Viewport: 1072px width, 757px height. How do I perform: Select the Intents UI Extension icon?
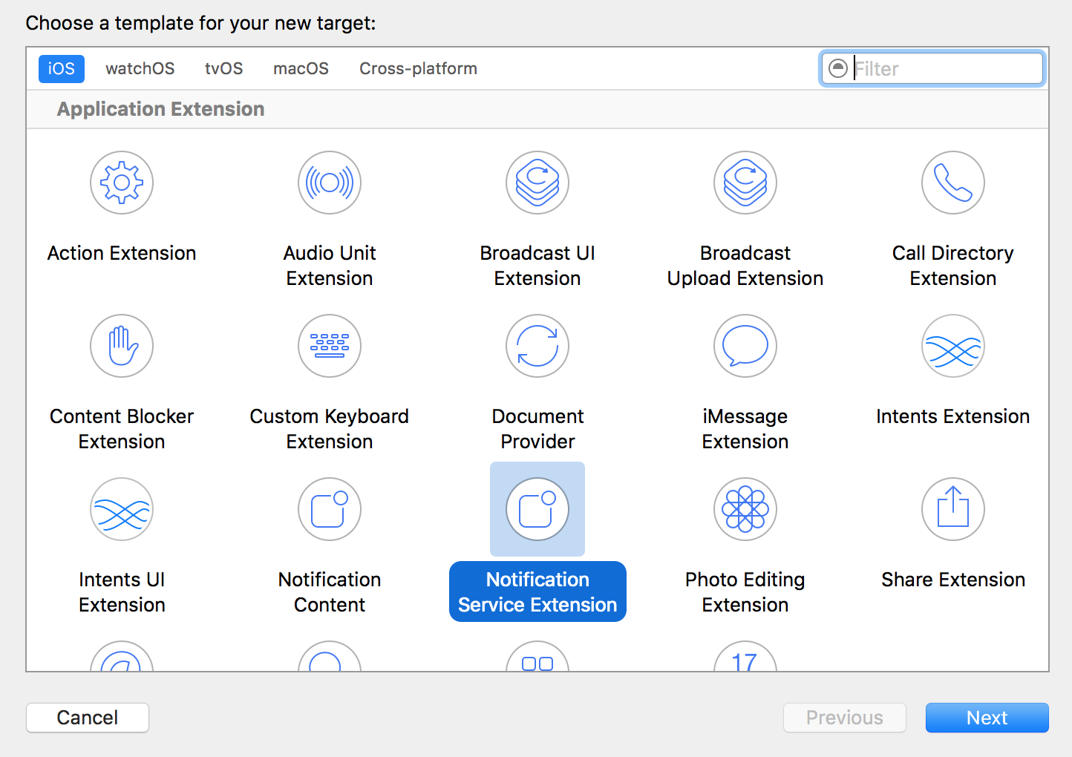(121, 509)
